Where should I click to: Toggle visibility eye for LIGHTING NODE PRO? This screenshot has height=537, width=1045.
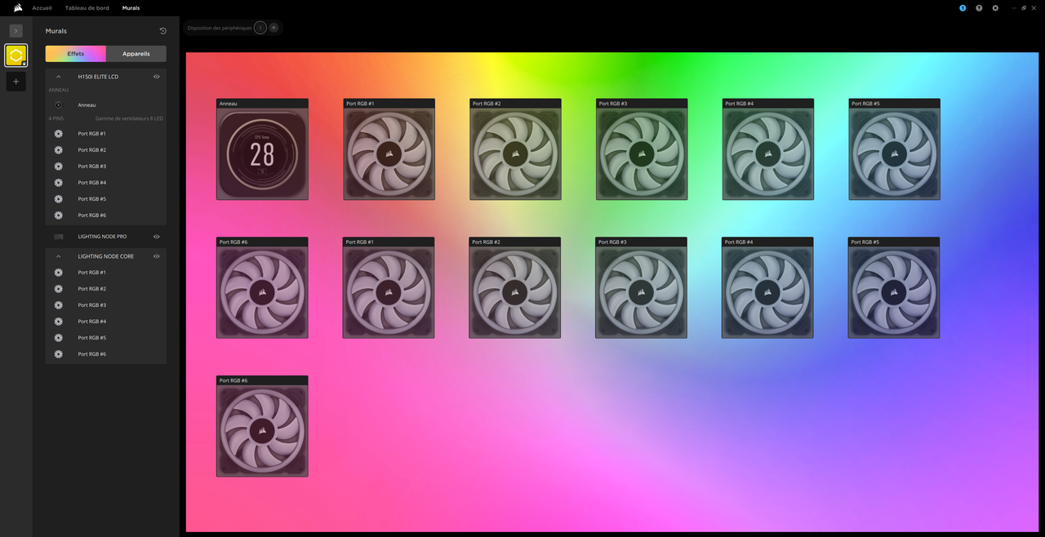pos(156,236)
